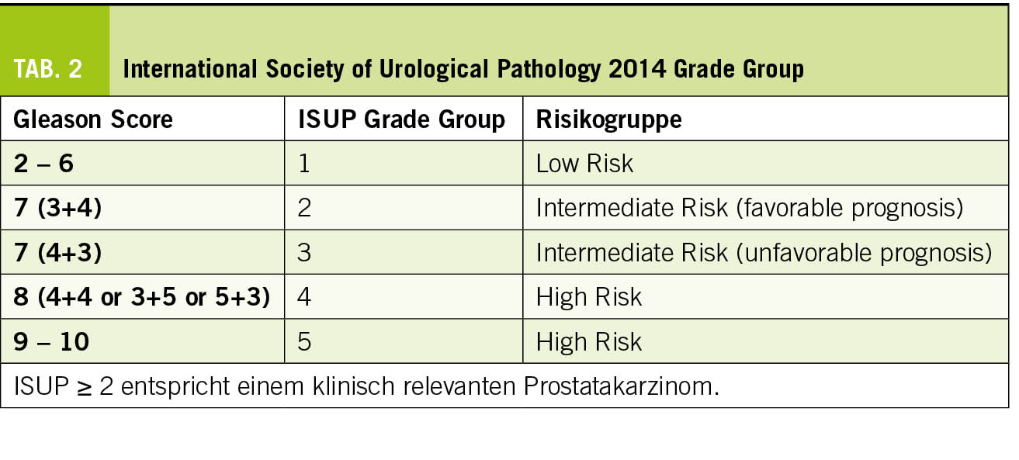Select ISUP Grade Group value 1
The image size is (1019, 460).
point(304,164)
